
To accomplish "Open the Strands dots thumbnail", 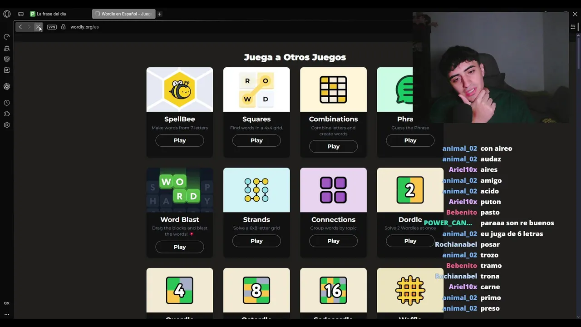I will point(256,190).
